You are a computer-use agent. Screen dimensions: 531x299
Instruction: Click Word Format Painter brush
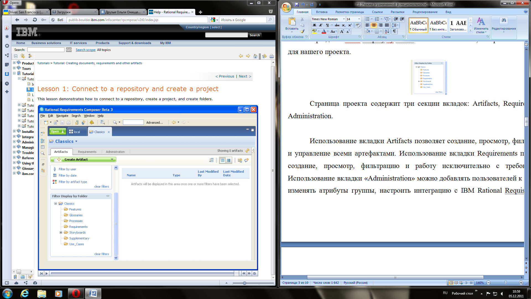point(302,31)
